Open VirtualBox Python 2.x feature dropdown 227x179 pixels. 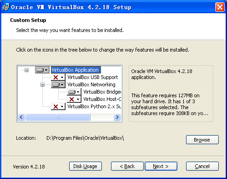[58, 106]
